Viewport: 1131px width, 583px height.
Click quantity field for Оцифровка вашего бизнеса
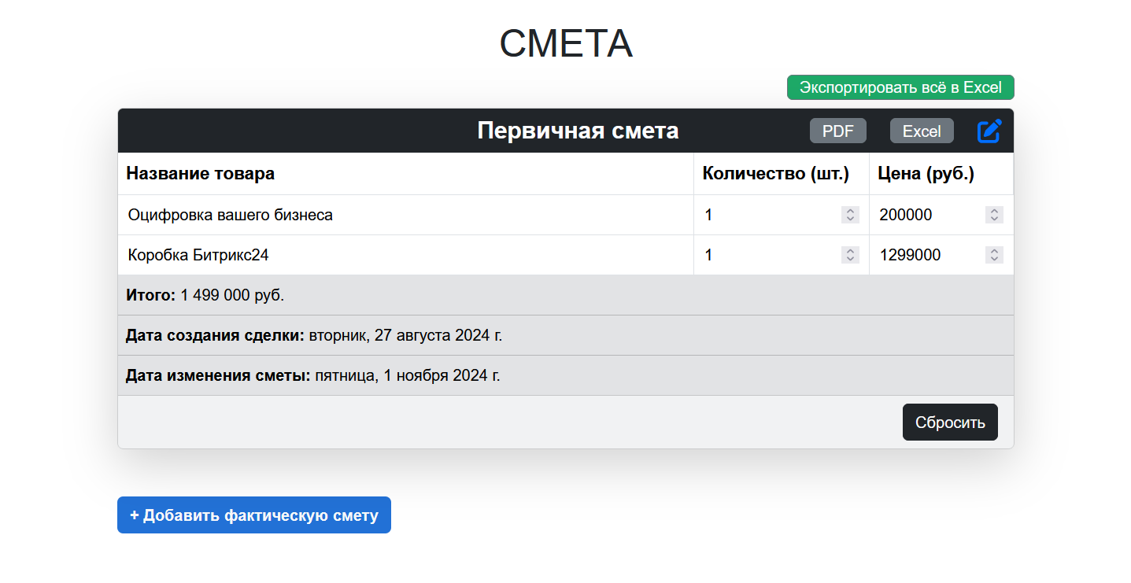click(x=781, y=215)
